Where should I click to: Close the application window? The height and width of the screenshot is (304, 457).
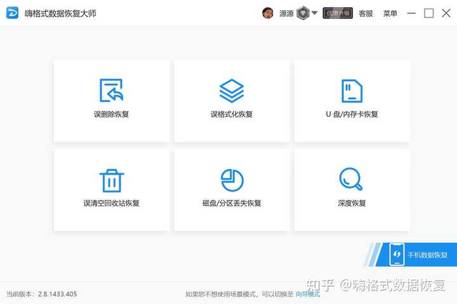[x=446, y=13]
